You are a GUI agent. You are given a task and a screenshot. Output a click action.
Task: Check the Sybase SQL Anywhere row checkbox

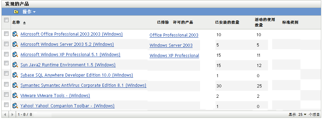tap(6, 73)
